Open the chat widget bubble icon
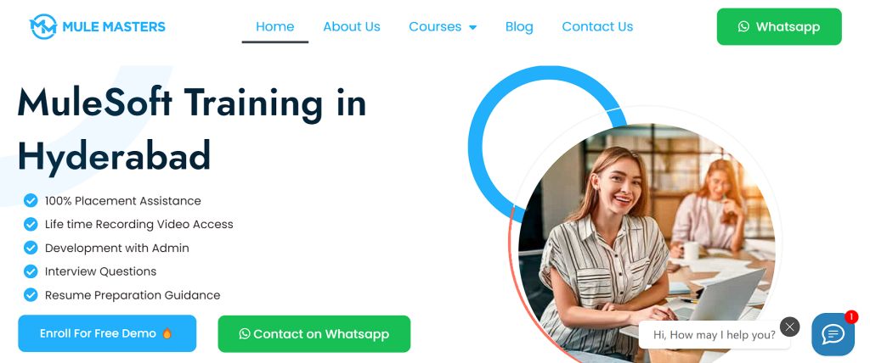 833,334
